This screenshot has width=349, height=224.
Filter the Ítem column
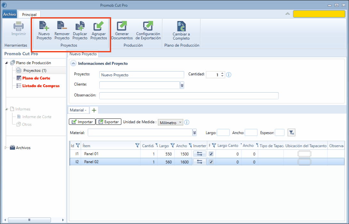click(137, 146)
